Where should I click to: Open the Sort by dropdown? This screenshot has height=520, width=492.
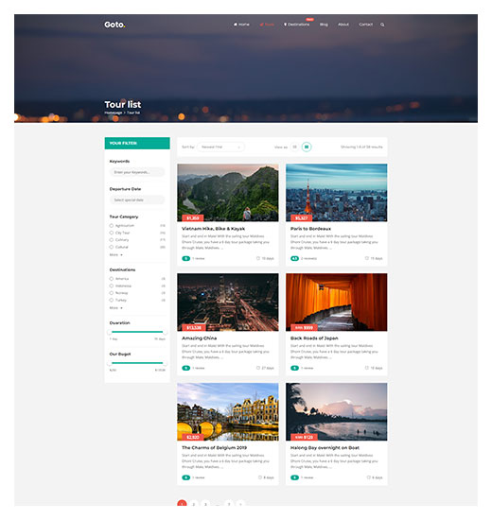(220, 147)
